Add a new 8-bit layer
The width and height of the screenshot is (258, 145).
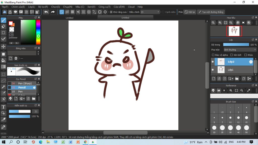click(x=219, y=79)
